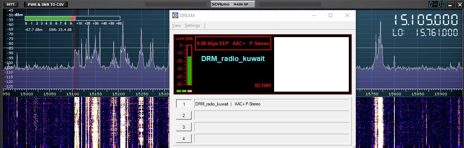Click the LO: 15.761.000 readout
Screen dimensions: 464x148
pyautogui.click(x=425, y=32)
